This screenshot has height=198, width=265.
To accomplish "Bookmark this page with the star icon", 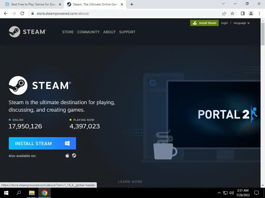I will click(232, 13).
